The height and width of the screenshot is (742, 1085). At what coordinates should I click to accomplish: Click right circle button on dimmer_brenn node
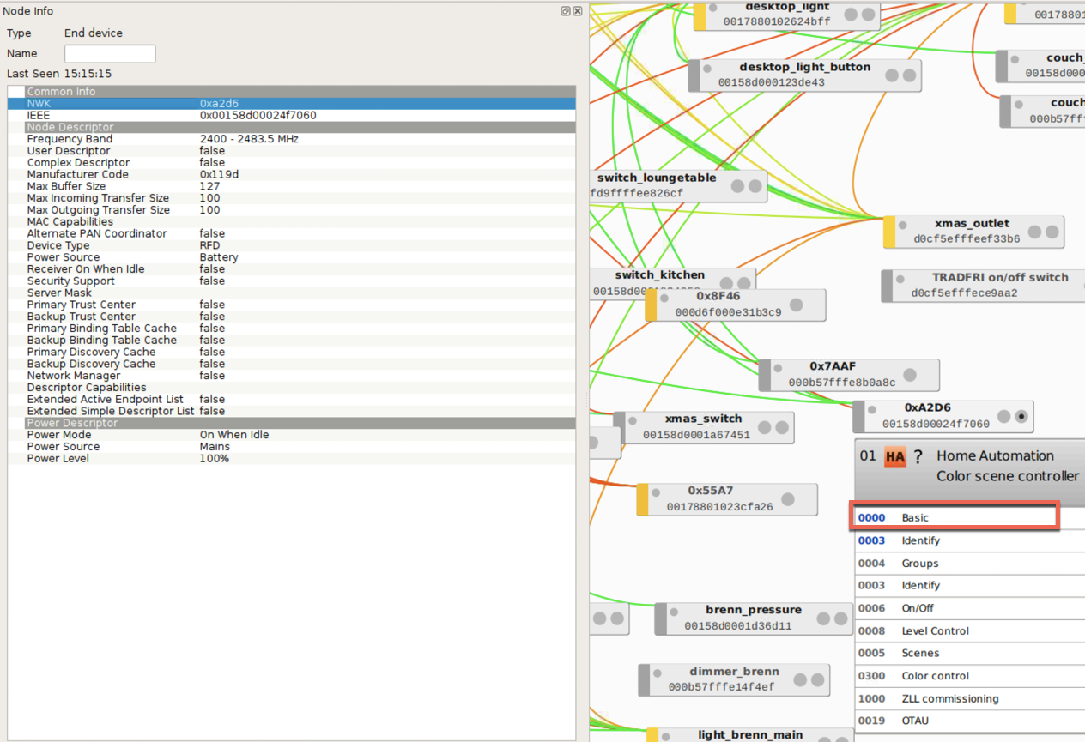pyautogui.click(x=817, y=679)
